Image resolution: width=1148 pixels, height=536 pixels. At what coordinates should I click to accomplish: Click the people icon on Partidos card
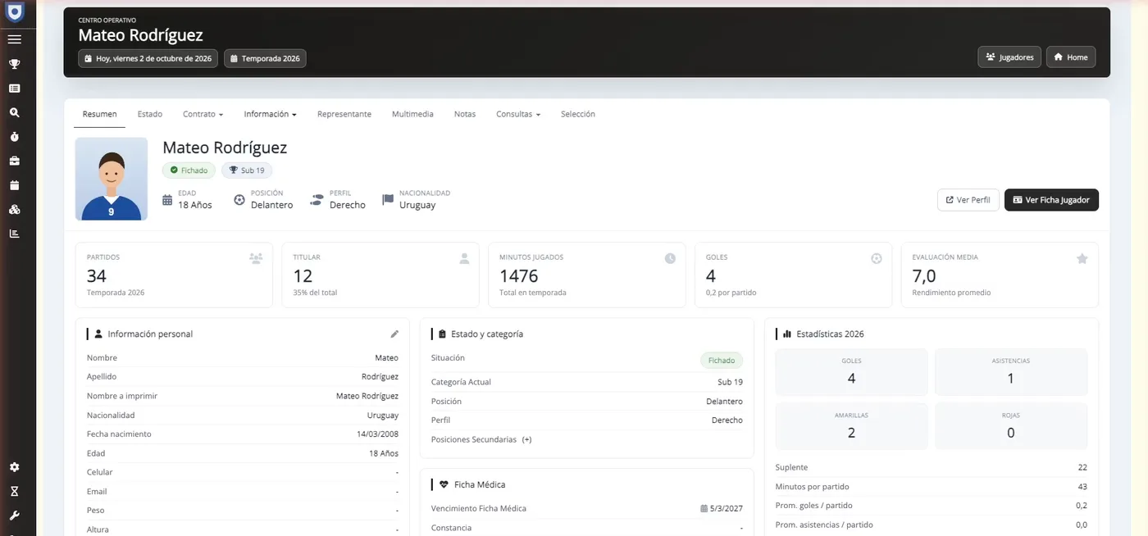[256, 258]
